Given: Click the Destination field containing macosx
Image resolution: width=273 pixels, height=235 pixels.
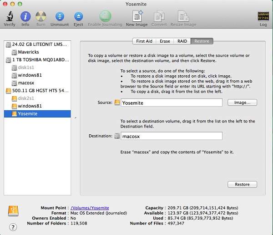Looking at the screenshot, I should 172,136.
